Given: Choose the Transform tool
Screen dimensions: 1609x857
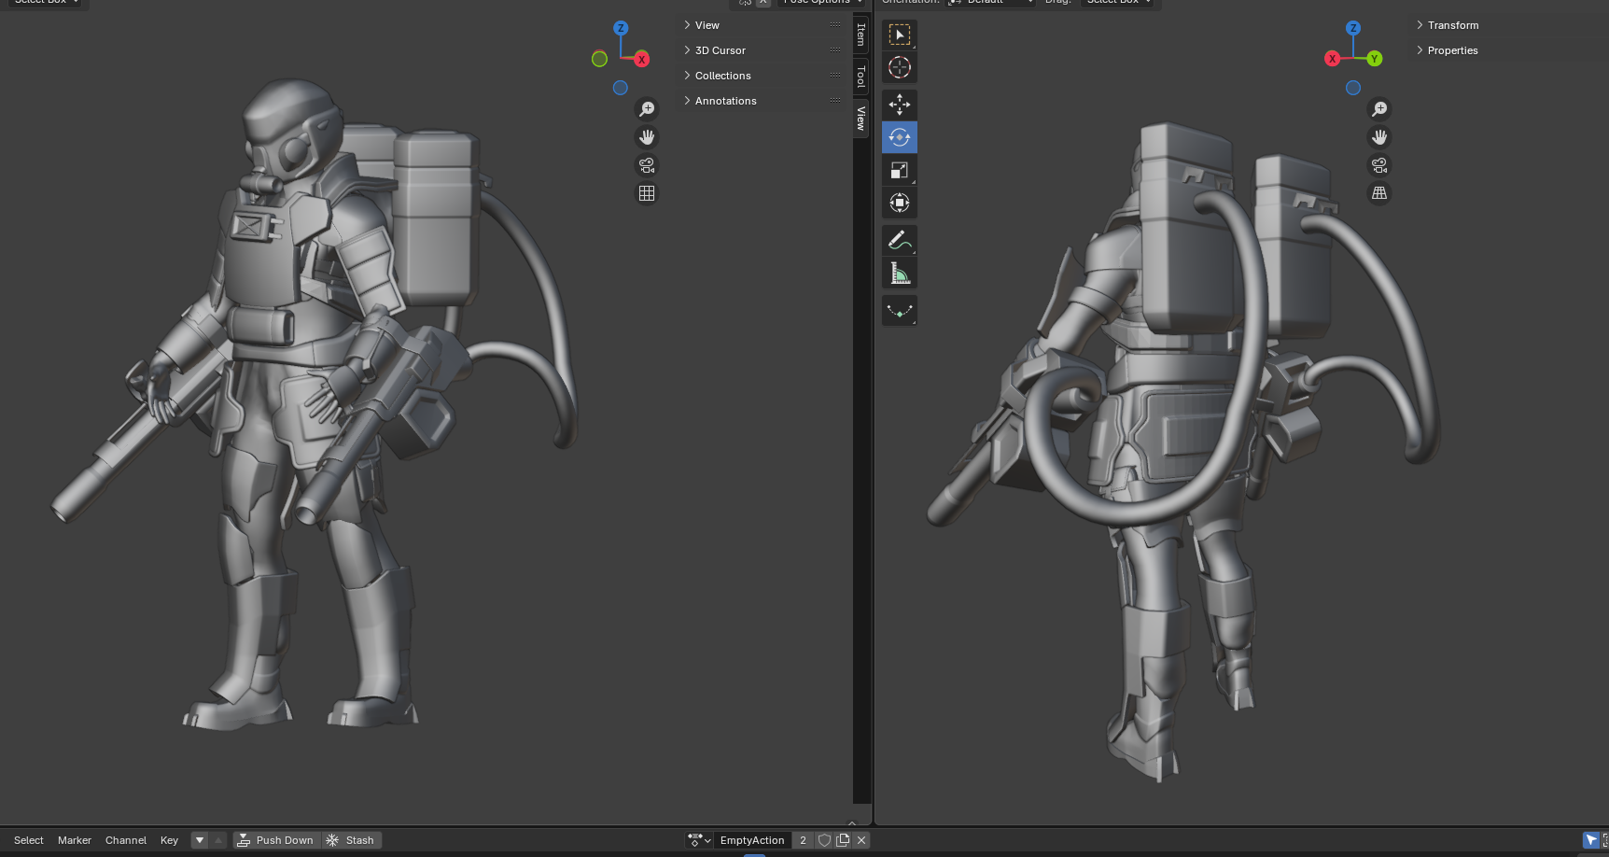Looking at the screenshot, I should tap(899, 203).
